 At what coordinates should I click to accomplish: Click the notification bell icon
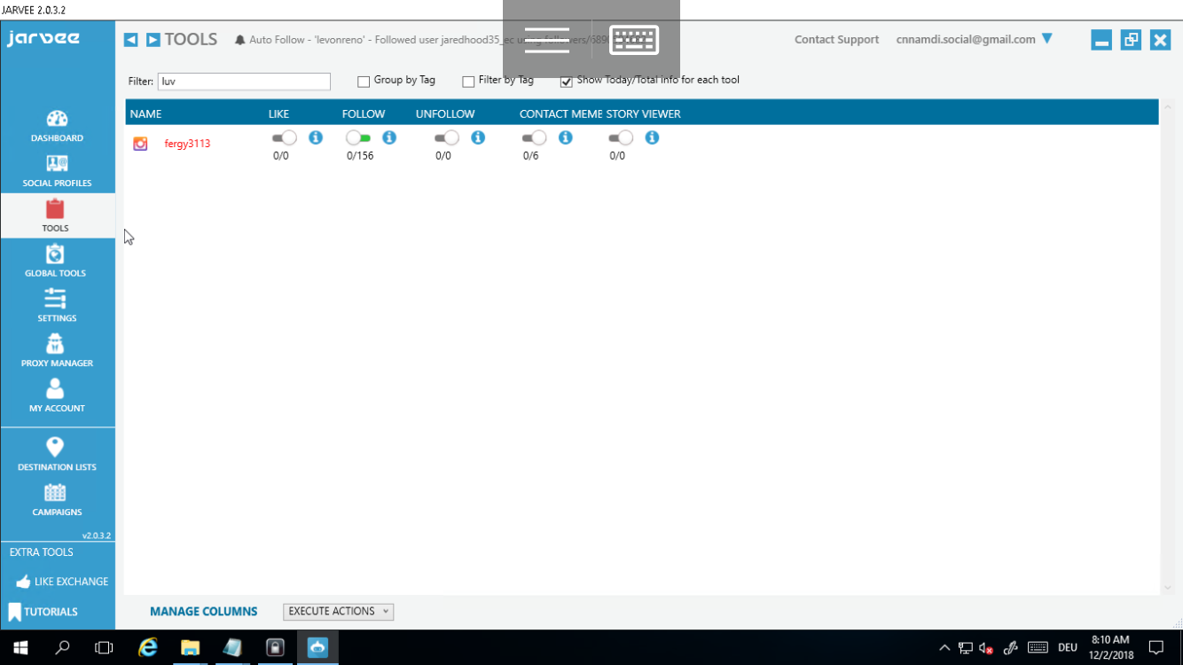[239, 40]
